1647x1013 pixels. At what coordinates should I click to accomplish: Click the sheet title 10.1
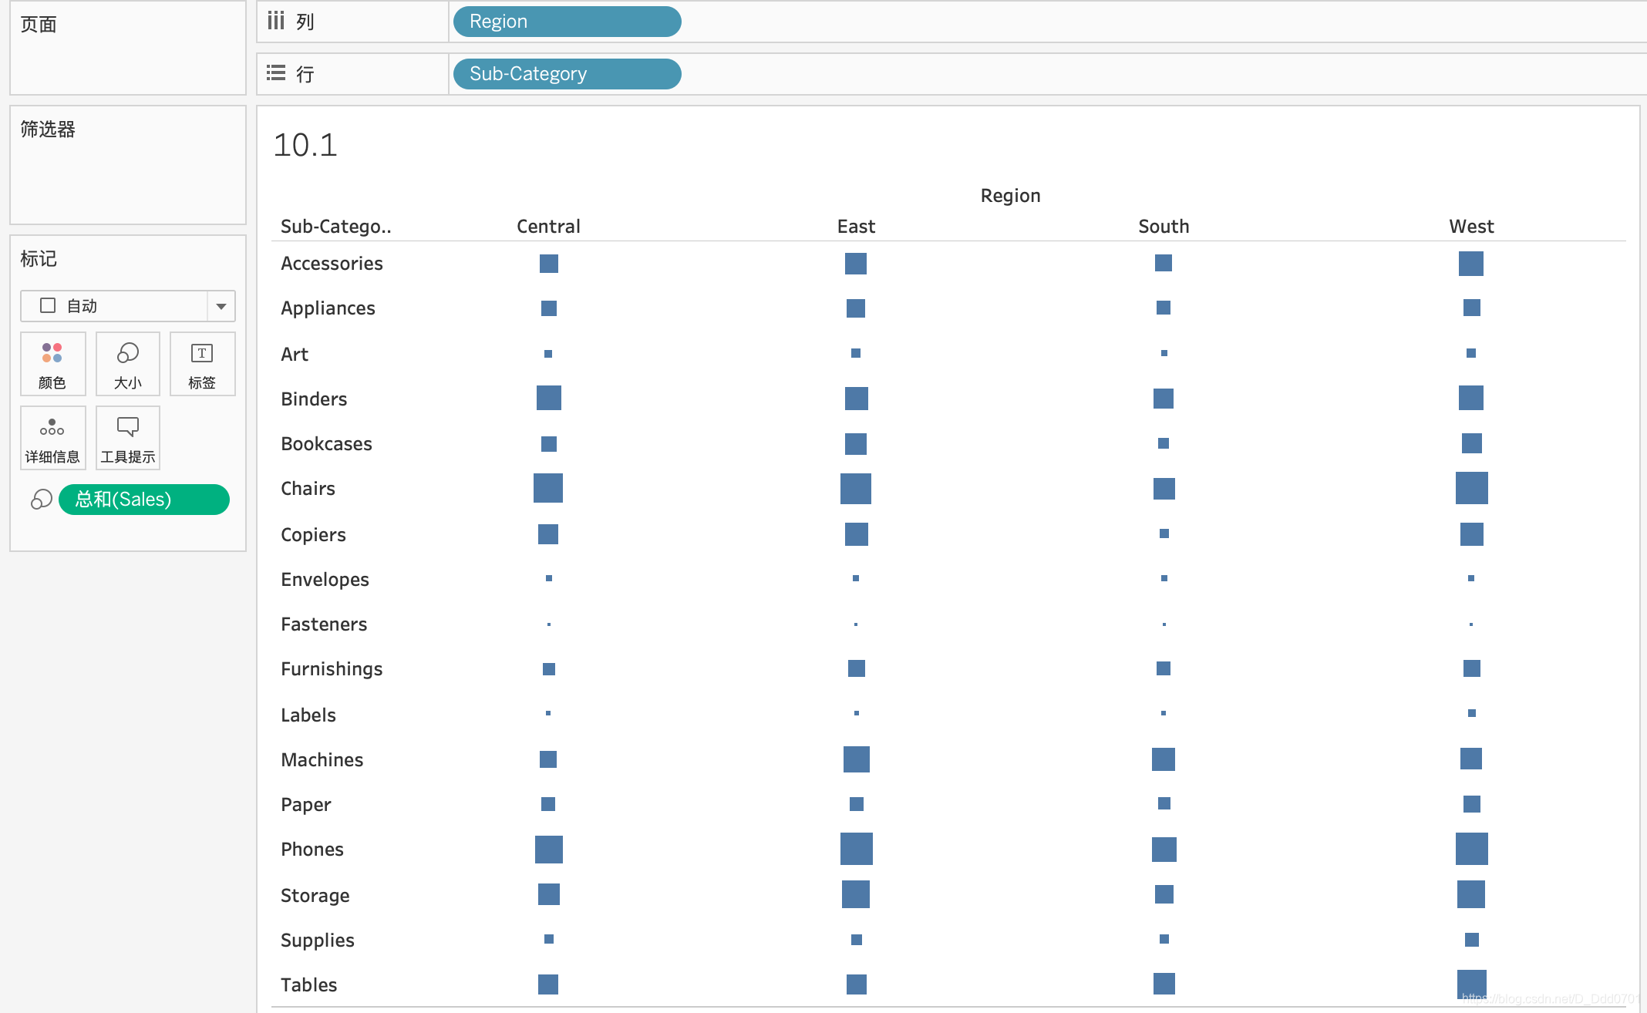(305, 145)
